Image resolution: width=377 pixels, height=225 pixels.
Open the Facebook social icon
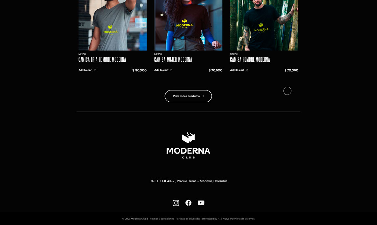(188, 203)
